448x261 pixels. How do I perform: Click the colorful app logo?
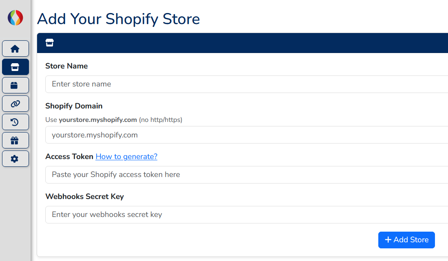(x=15, y=18)
